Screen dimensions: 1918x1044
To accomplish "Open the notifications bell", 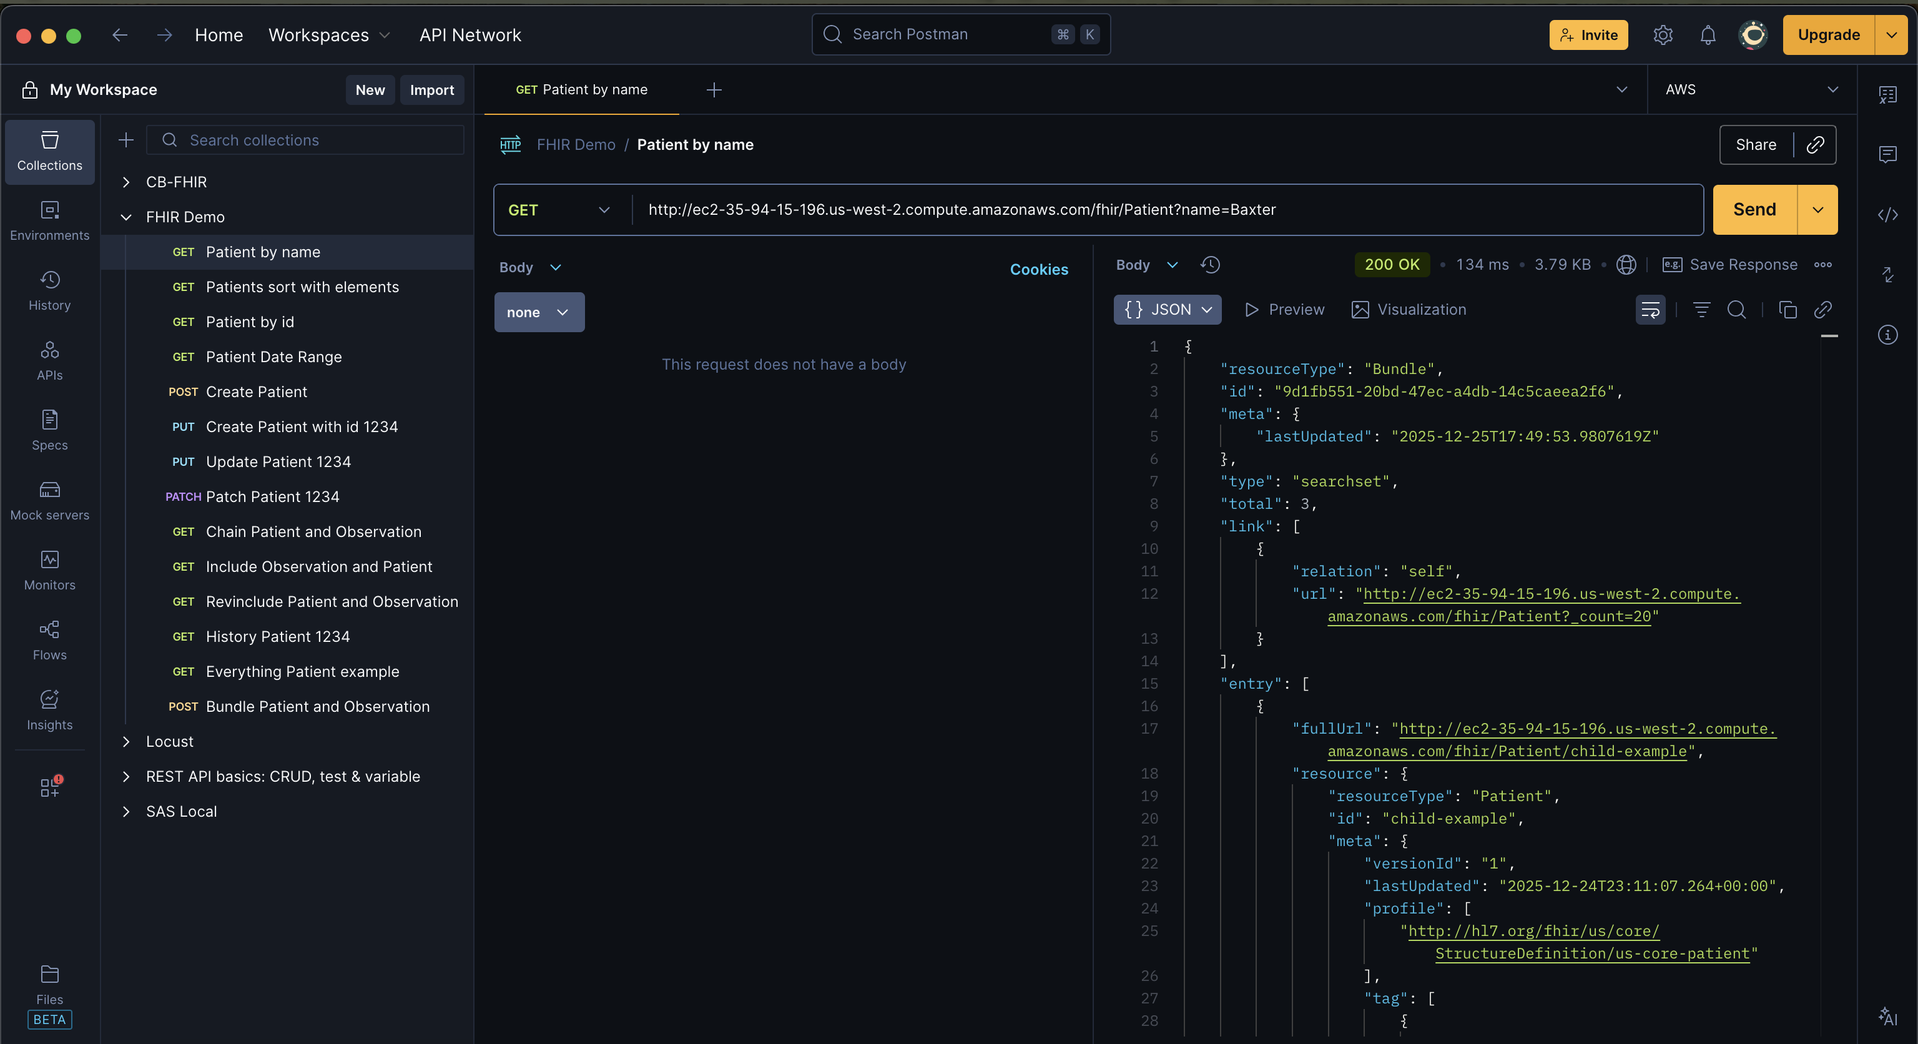I will (x=1708, y=35).
